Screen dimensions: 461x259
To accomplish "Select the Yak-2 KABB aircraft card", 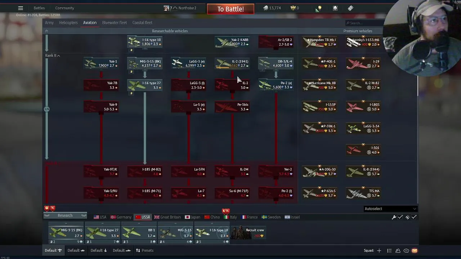I will (x=232, y=42).
